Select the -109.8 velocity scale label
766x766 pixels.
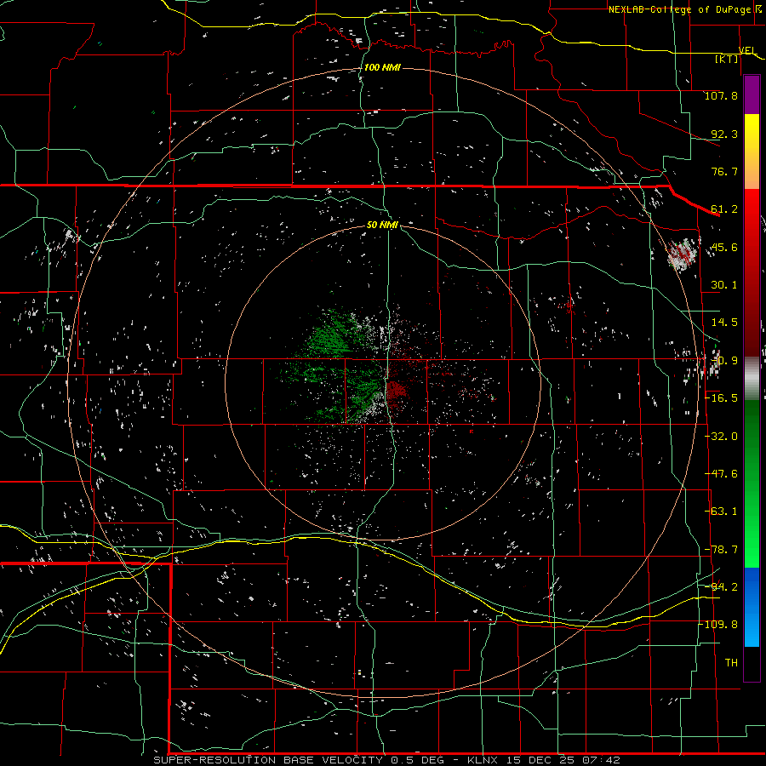tap(719, 625)
